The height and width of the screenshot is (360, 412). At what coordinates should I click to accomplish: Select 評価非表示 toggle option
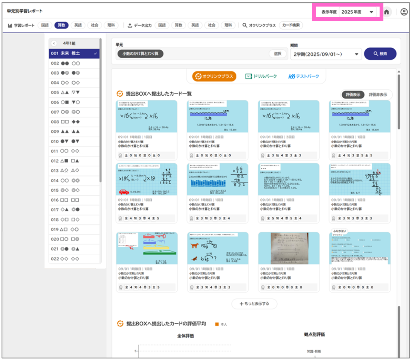378,95
